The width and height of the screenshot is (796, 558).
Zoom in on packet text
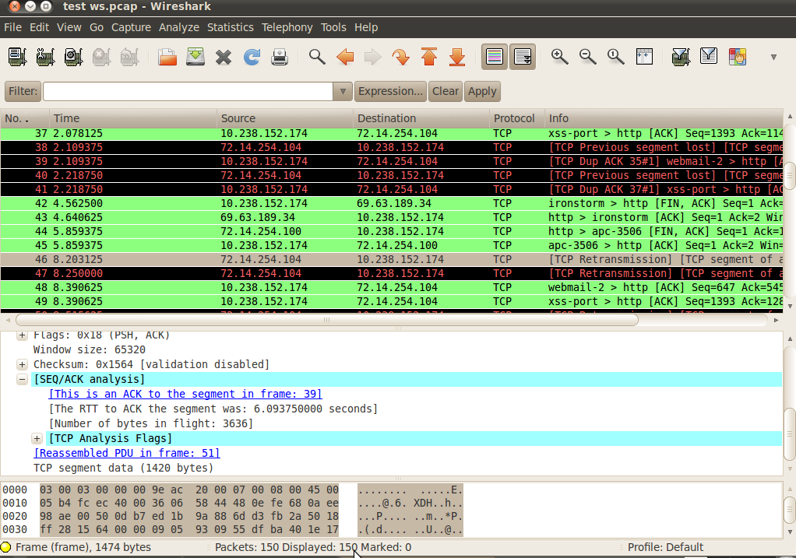coord(559,57)
